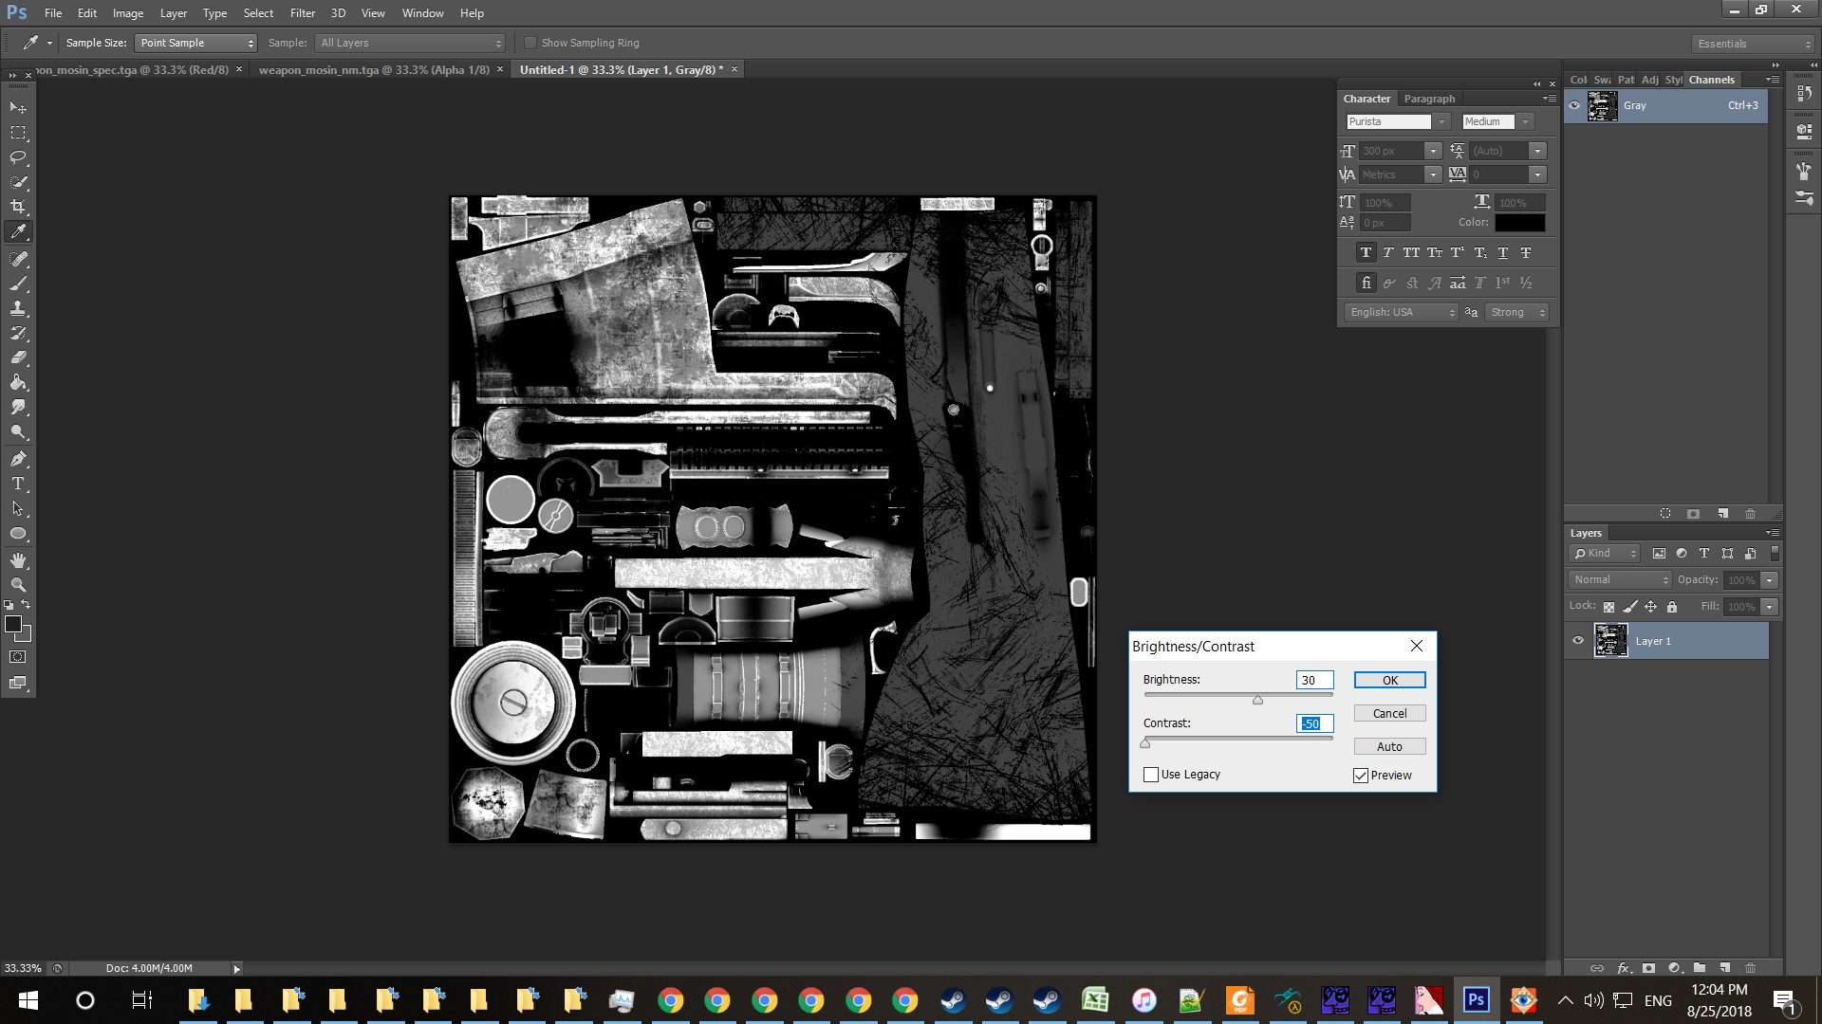Open the Sample Size dropdown
Image resolution: width=1822 pixels, height=1024 pixels.
click(196, 43)
